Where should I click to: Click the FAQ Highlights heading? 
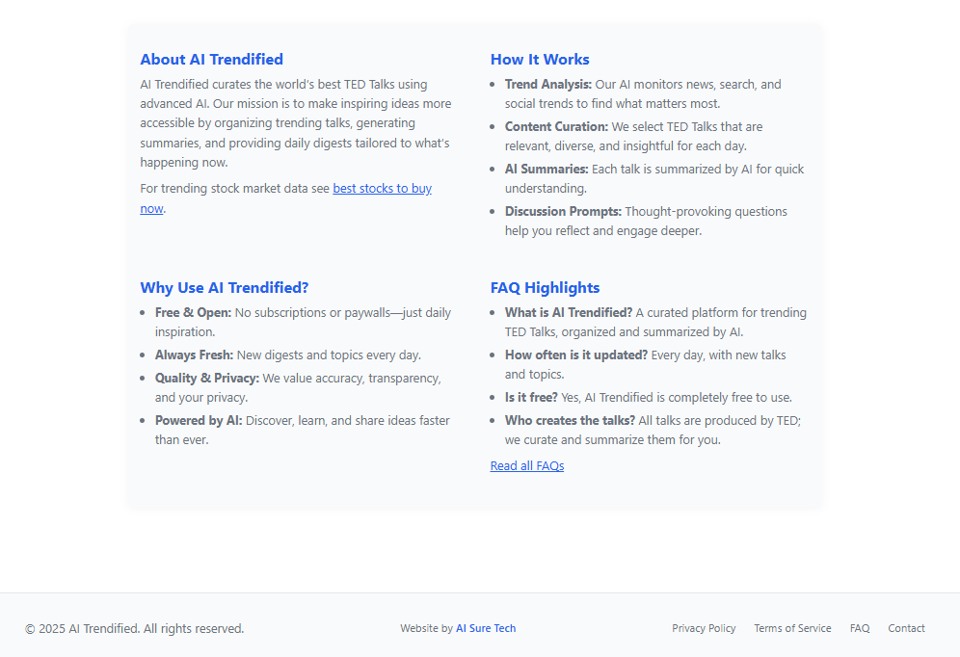545,288
